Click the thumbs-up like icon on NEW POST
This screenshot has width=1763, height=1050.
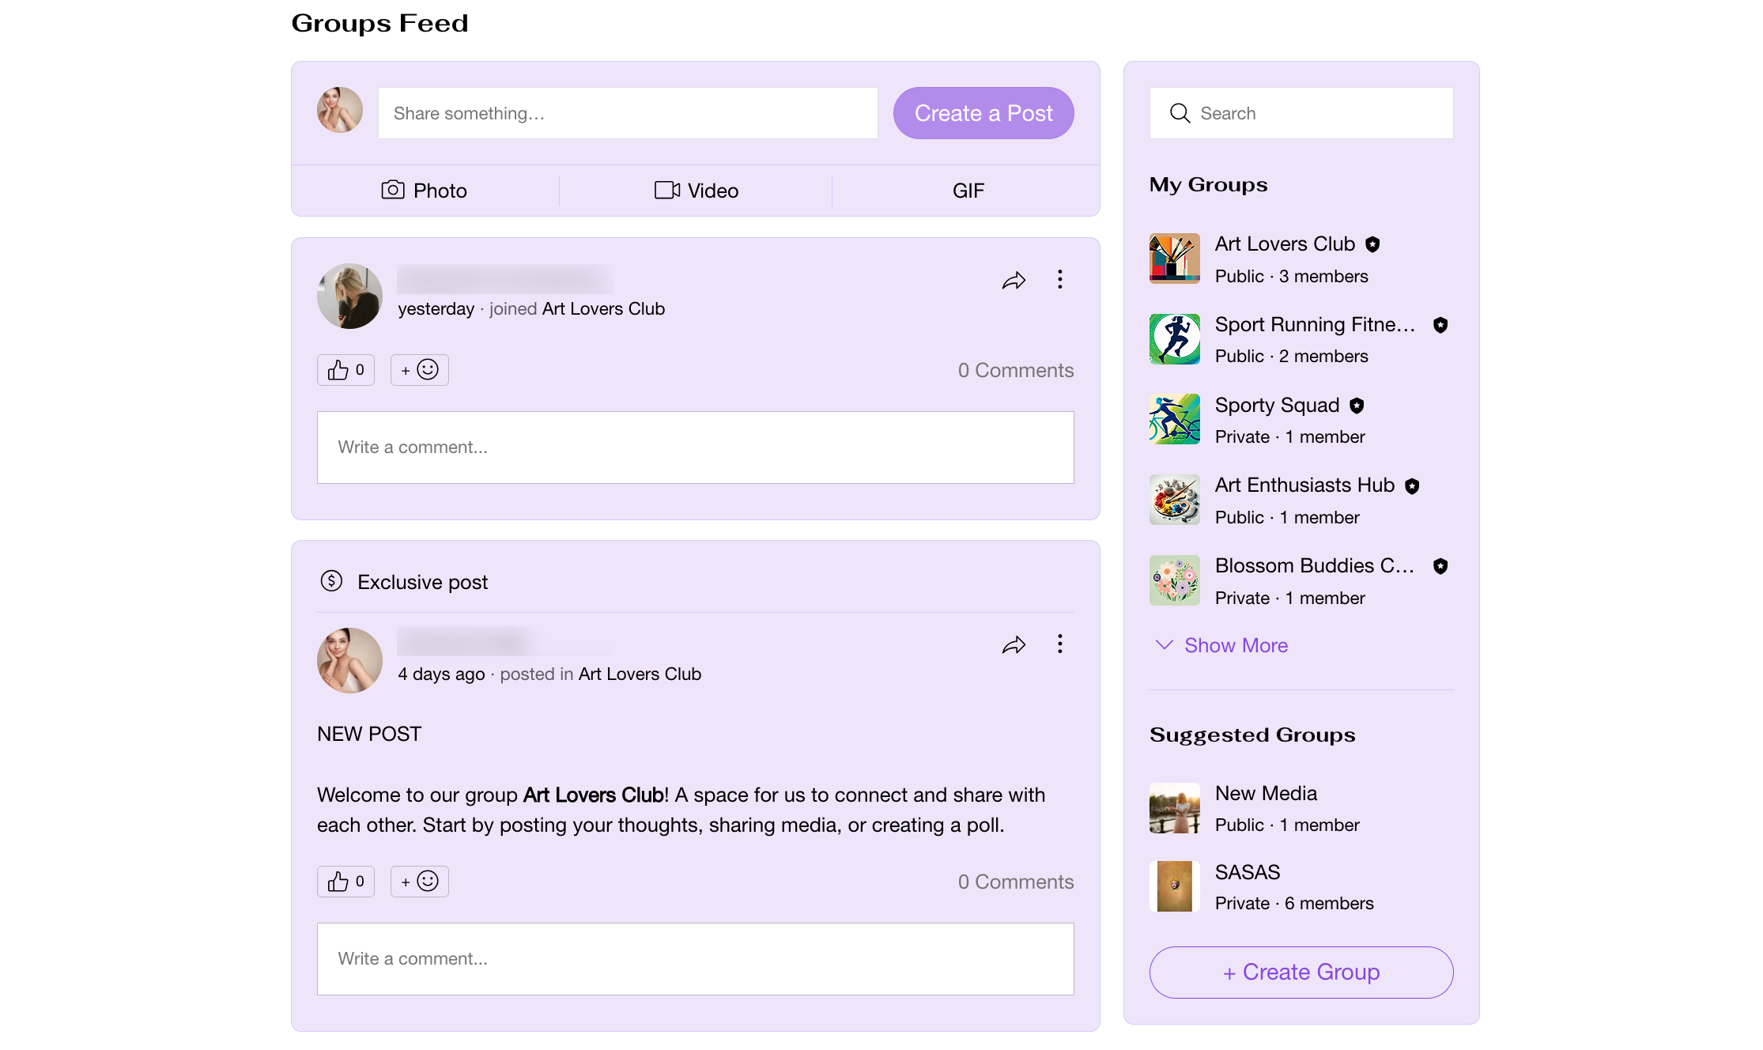click(x=338, y=880)
